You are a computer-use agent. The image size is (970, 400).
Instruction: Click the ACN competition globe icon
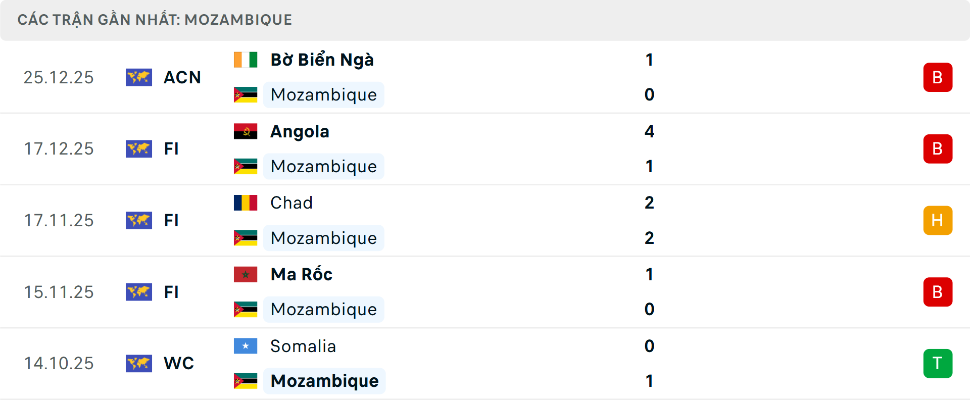click(x=139, y=77)
